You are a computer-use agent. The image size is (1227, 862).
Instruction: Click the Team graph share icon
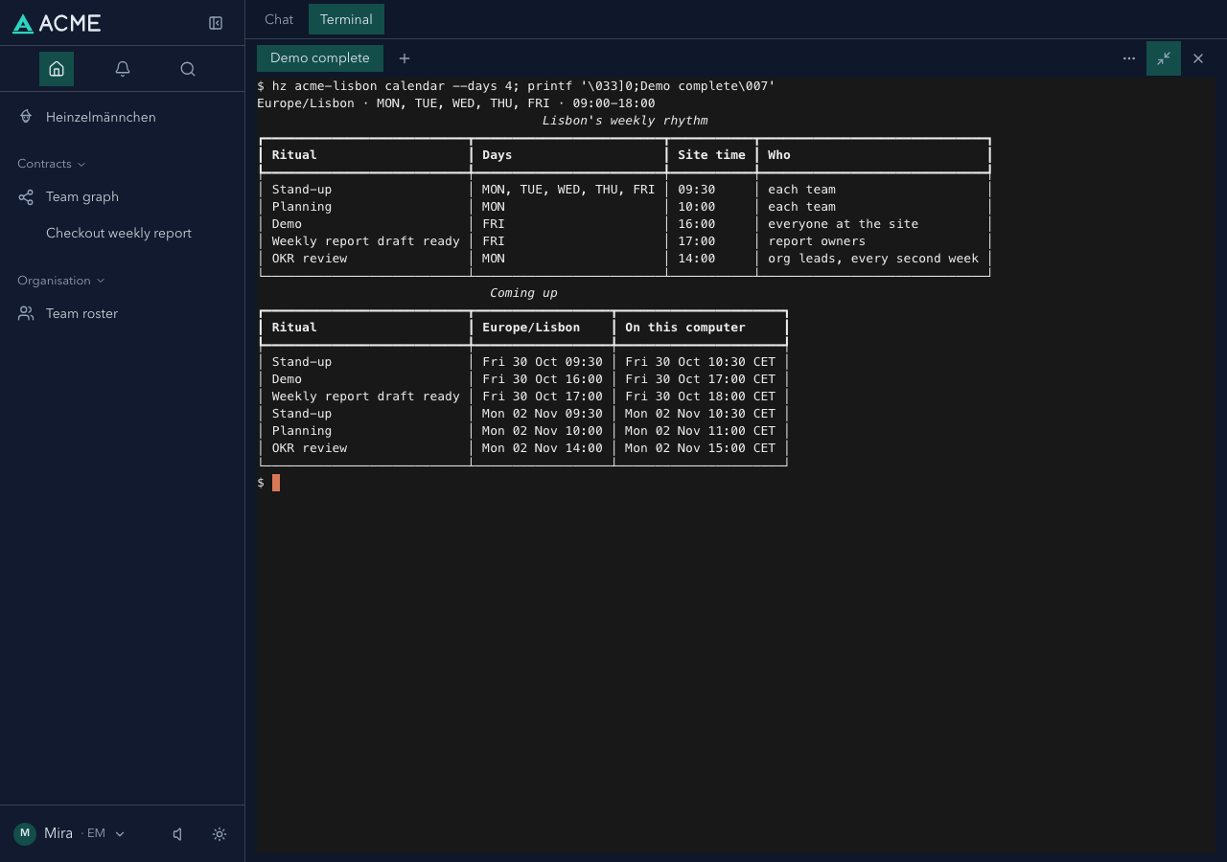click(26, 197)
